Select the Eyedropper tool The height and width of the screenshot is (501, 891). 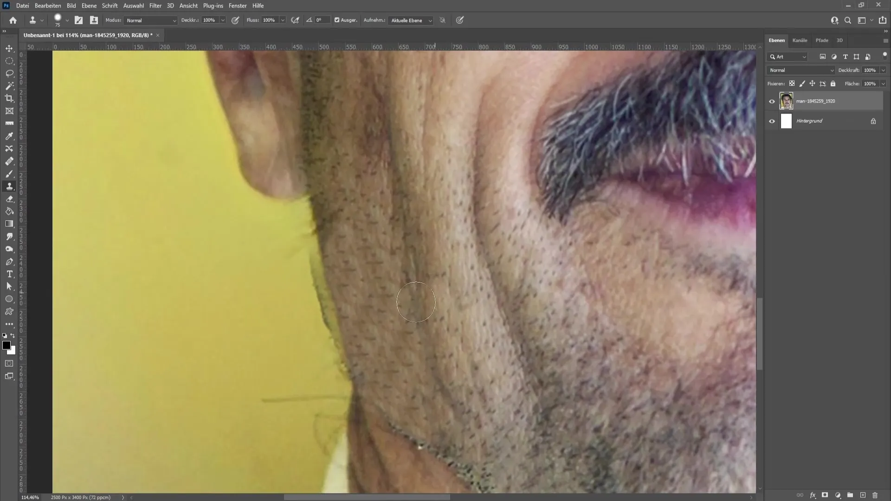pyautogui.click(x=9, y=135)
